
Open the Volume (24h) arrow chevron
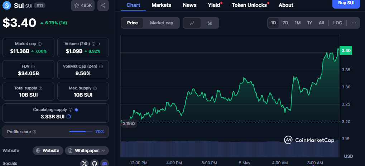point(99,44)
